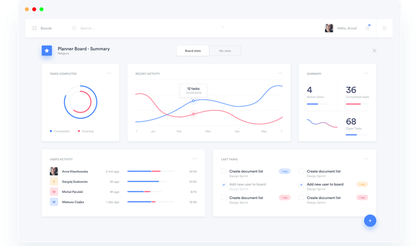Click the green macOS window button
The image size is (419, 246).
tap(42, 9)
